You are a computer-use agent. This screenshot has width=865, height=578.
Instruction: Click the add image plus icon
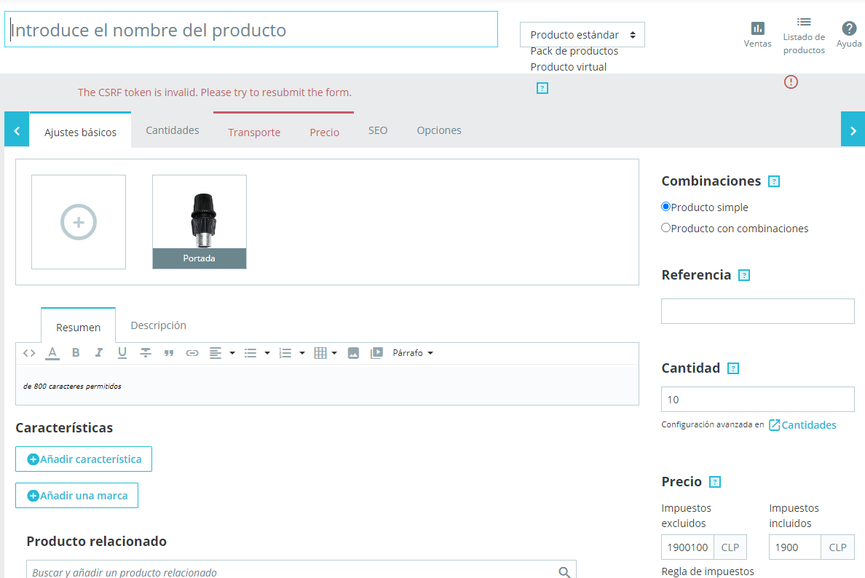point(79,222)
